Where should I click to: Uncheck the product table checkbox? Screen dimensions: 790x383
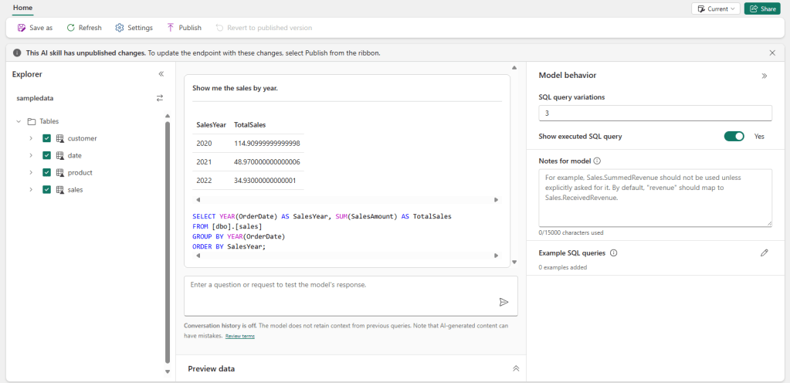tap(47, 172)
